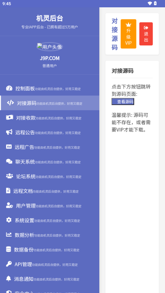The height and width of the screenshot is (293, 165).
Task: Open 论坛系统 in sidebar
Action: point(49,176)
